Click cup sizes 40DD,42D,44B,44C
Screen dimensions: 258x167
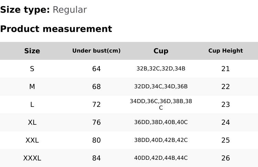coord(161,158)
